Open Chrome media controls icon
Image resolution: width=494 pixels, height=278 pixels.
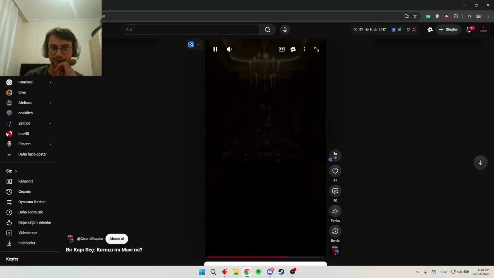point(469,16)
